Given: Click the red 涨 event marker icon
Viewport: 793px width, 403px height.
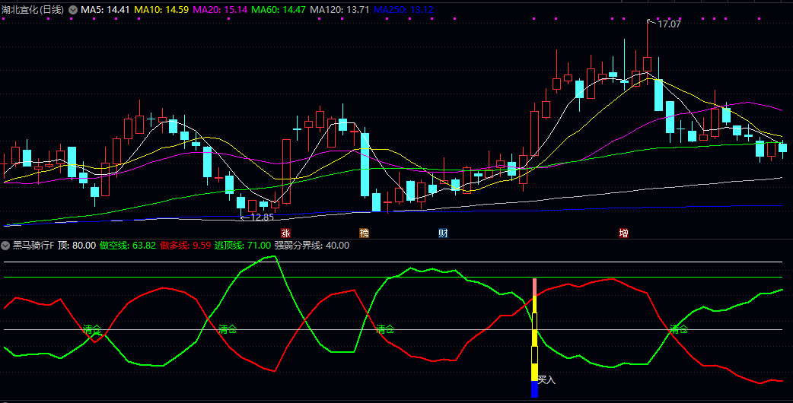Looking at the screenshot, I should (285, 233).
